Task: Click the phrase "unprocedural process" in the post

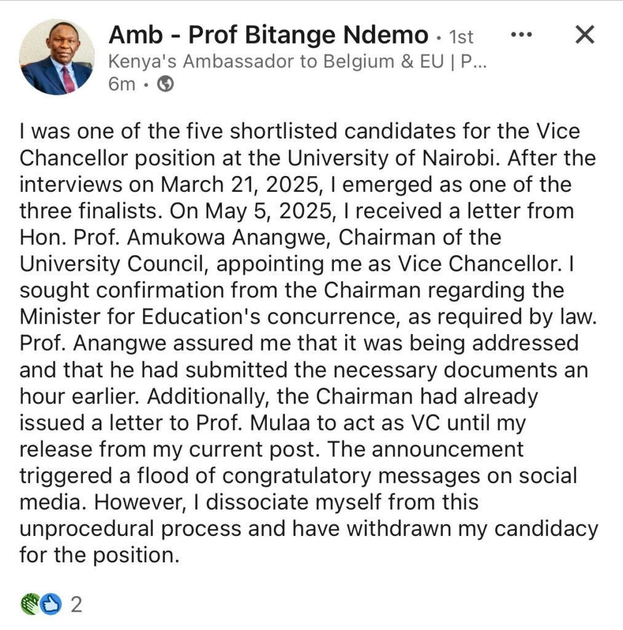Action: pyautogui.click(x=130, y=529)
